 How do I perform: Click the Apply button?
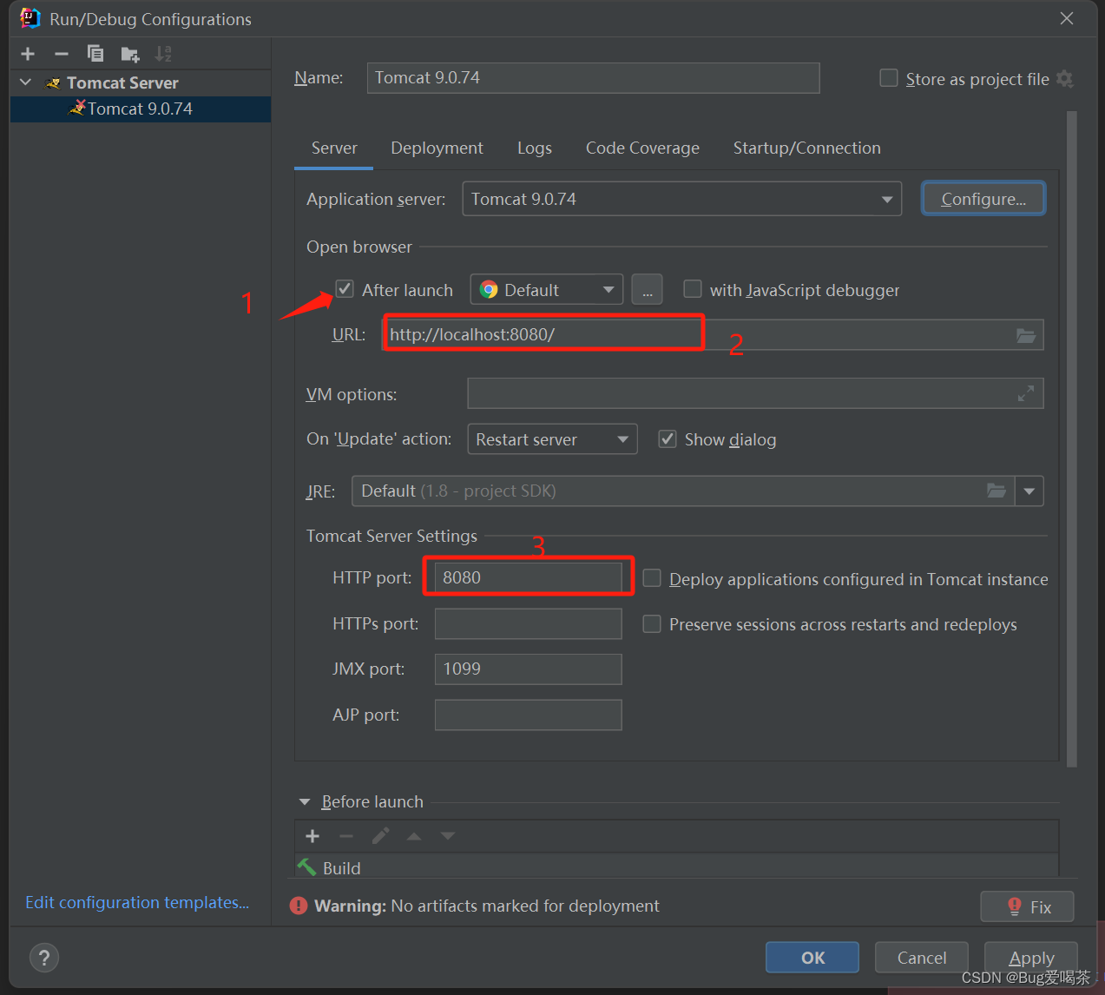tap(1031, 958)
